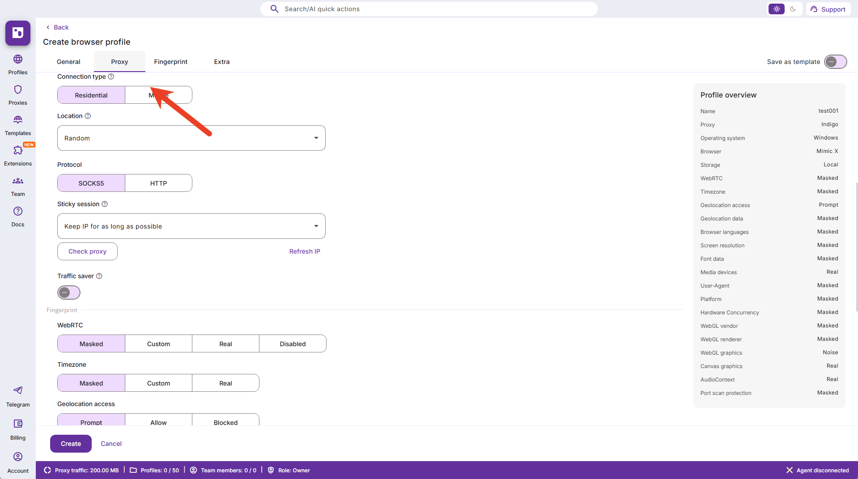Go back using the Back chevron
The height and width of the screenshot is (479, 858).
(48, 27)
